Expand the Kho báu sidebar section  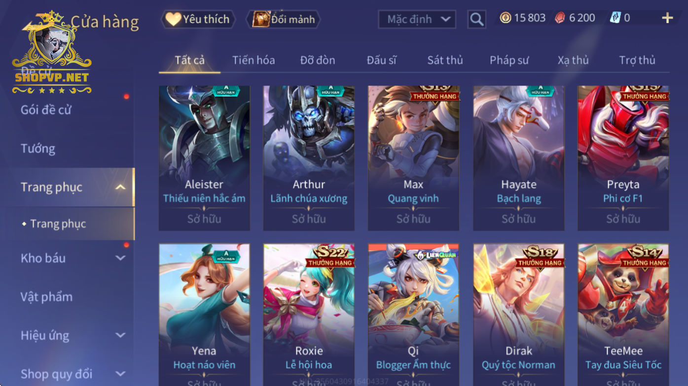[120, 258]
